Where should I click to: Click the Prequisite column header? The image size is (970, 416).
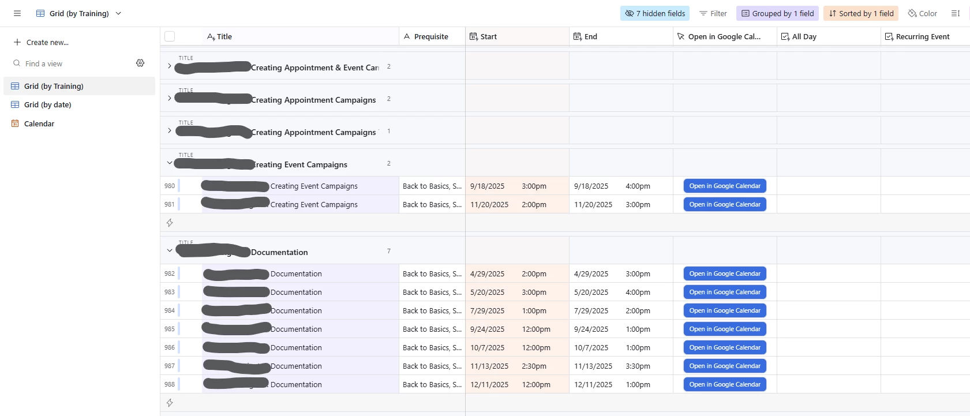432,36
